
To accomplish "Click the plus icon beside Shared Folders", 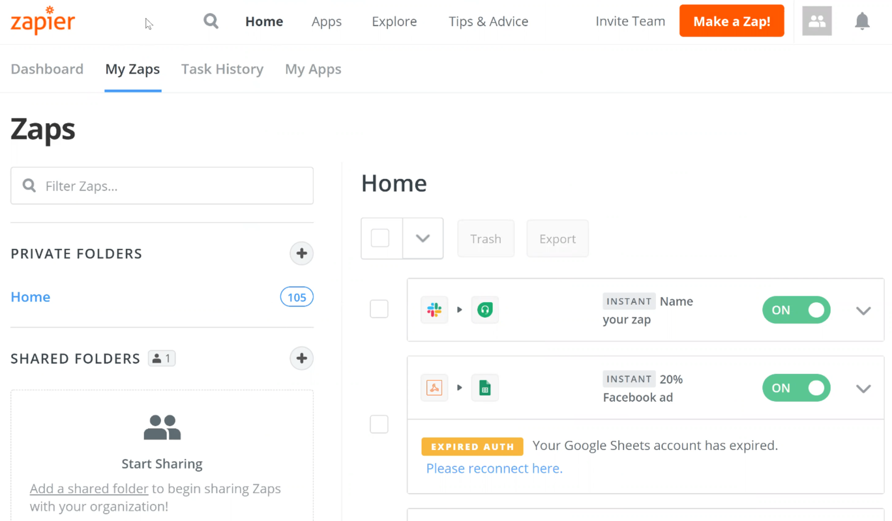I will tap(301, 358).
